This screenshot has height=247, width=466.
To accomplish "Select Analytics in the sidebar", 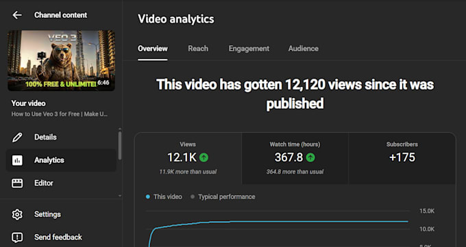I will (x=61, y=160).
